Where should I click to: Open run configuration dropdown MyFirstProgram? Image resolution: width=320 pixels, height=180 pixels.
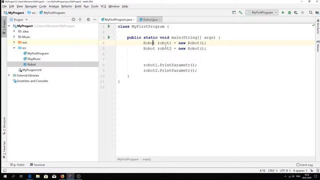[x=262, y=12]
